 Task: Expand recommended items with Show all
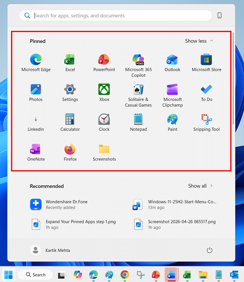[x=200, y=186]
